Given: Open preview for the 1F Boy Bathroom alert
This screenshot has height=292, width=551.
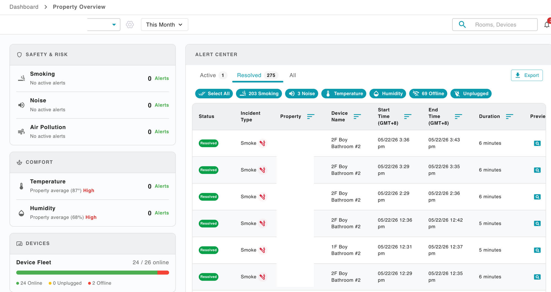Looking at the screenshot, I should [x=537, y=250].
